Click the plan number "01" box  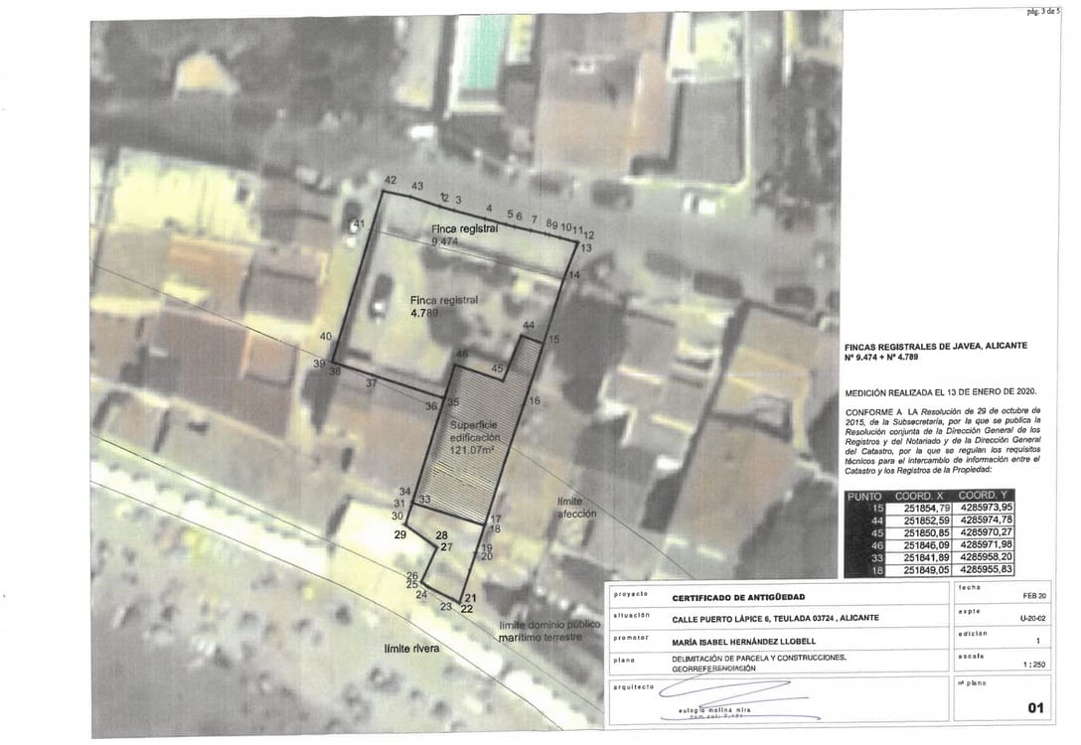point(1037,707)
